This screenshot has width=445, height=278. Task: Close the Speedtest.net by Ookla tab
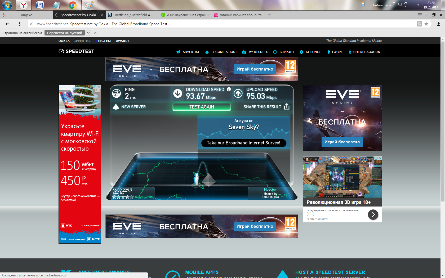pyautogui.click(x=102, y=15)
